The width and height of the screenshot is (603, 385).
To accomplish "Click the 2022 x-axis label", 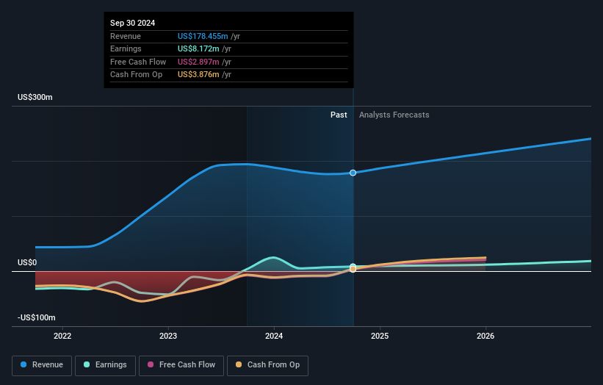I will (x=62, y=336).
